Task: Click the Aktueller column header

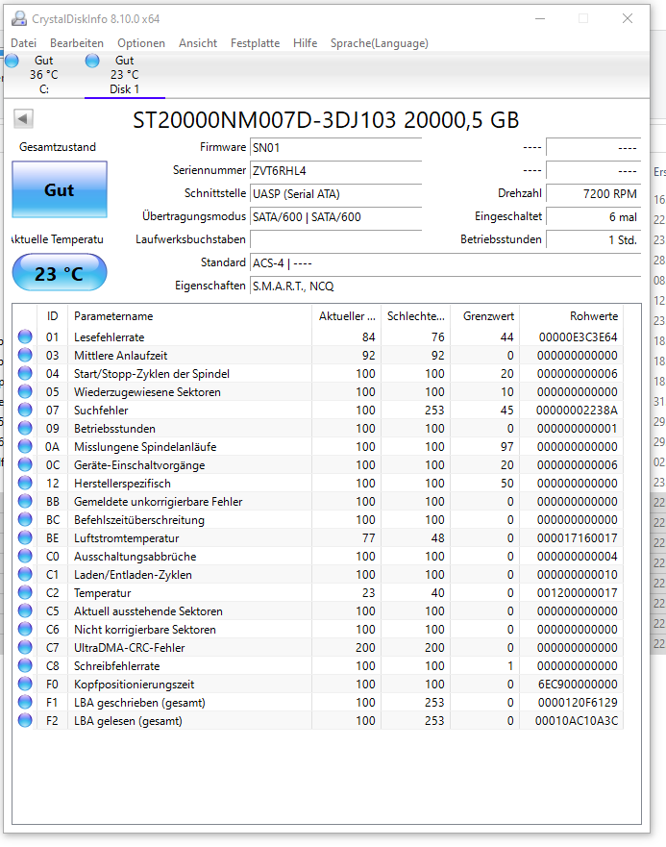Action: tap(346, 316)
